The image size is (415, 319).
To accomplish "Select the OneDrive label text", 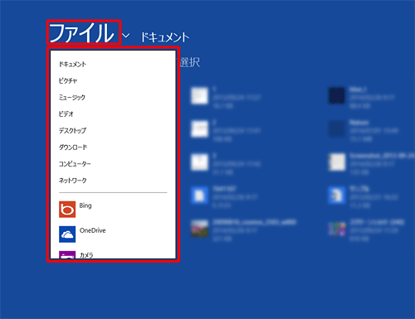I will [x=93, y=230].
